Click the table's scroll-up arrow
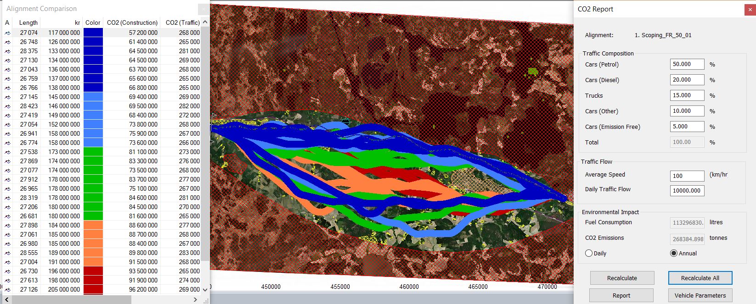 click(205, 22)
